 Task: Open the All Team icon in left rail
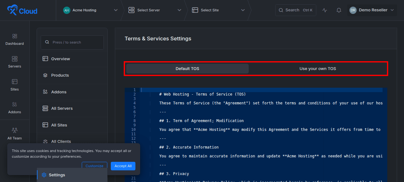(15, 130)
